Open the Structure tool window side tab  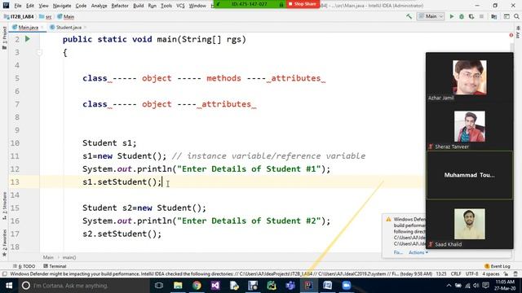tap(4, 206)
